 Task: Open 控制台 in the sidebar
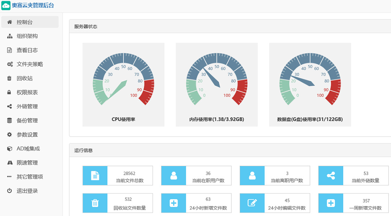25,22
